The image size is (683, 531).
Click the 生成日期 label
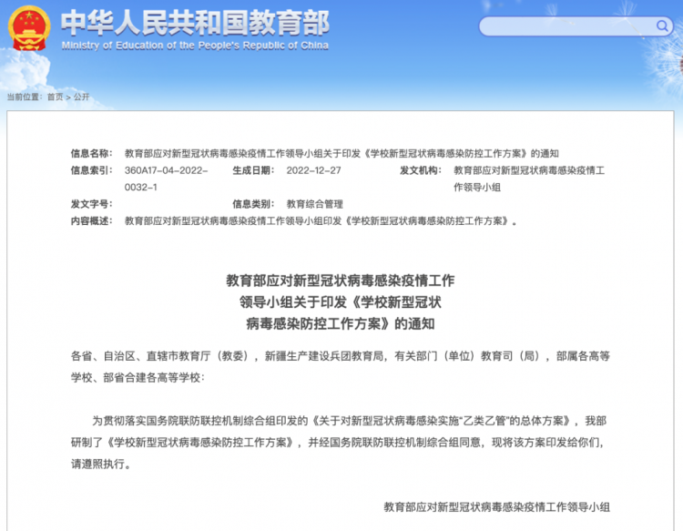[x=253, y=170]
